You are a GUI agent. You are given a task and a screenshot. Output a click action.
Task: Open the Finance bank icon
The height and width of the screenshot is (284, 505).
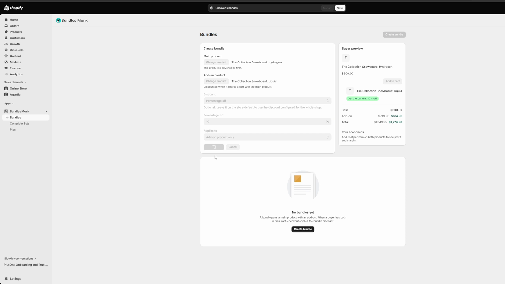click(x=6, y=68)
